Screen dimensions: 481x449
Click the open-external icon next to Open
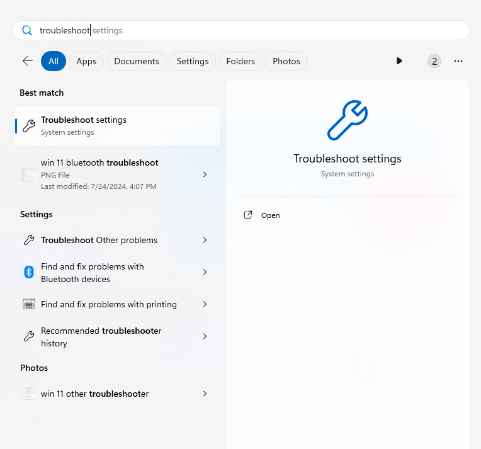pyautogui.click(x=248, y=215)
